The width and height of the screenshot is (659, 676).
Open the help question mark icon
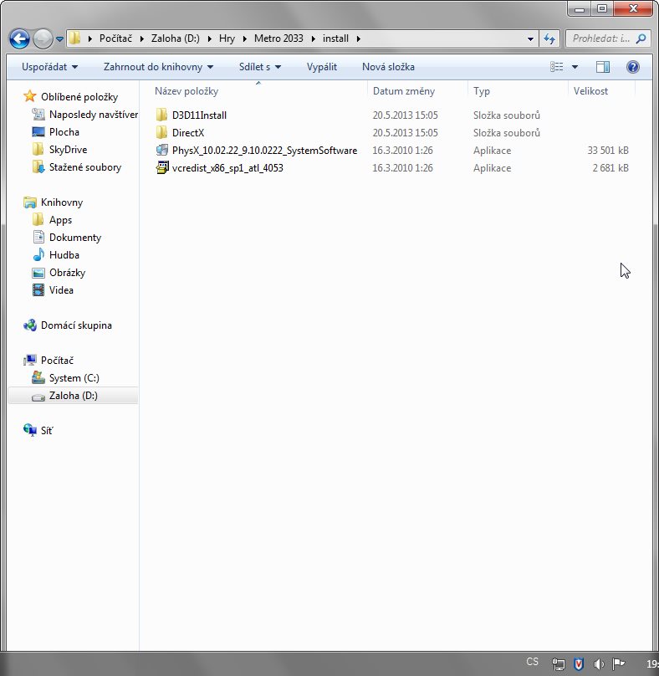(x=633, y=67)
